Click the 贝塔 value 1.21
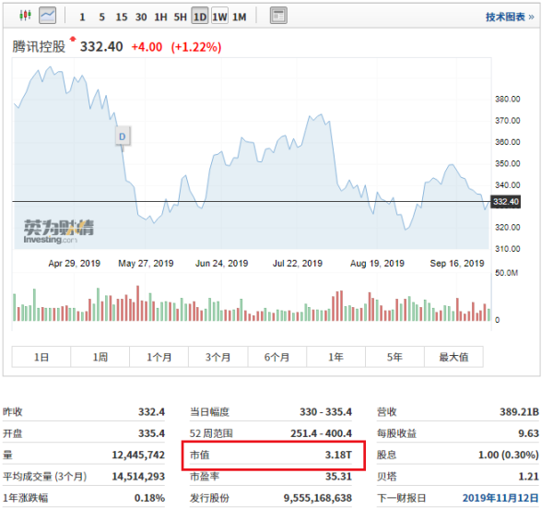Image resolution: width=553 pixels, height=509 pixels. coord(528,476)
